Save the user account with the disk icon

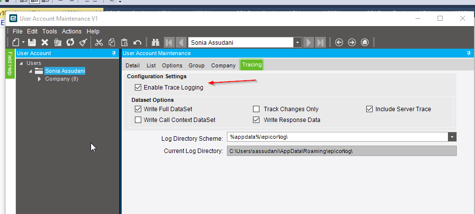tap(32, 42)
